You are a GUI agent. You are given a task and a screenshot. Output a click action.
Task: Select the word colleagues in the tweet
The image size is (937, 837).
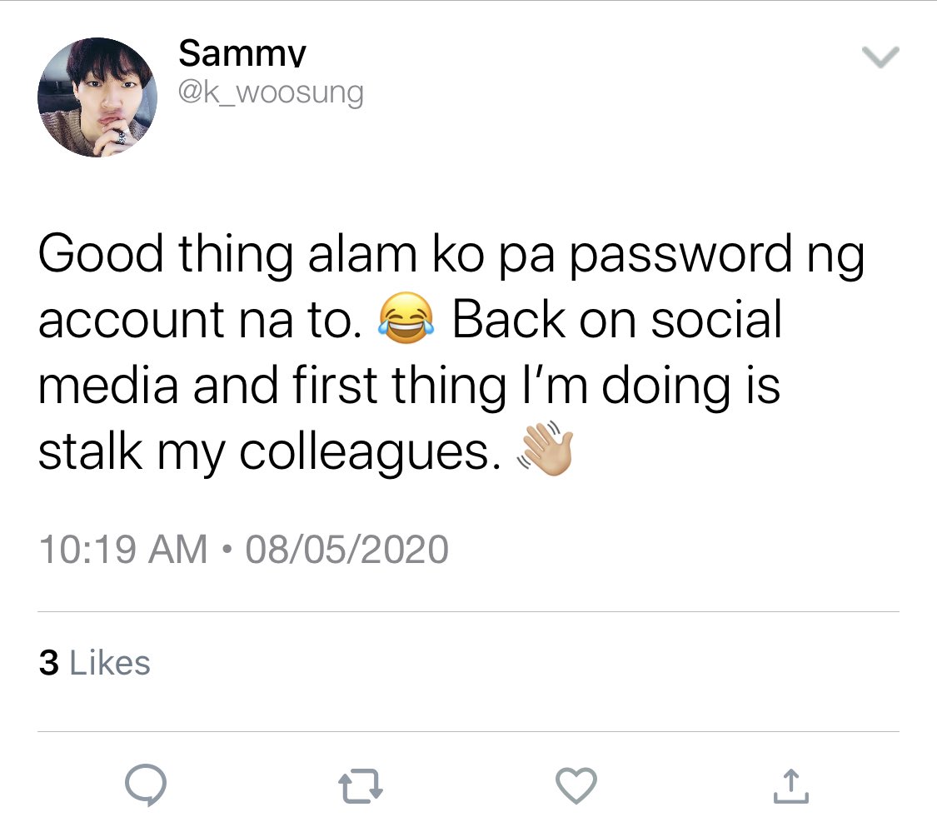tap(370, 451)
